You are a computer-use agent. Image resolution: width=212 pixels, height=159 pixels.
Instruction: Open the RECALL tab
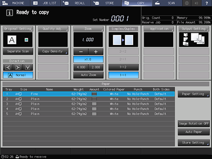[x=76, y=3]
